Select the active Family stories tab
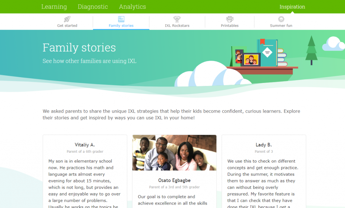Image resolution: width=345 pixels, height=208 pixels. [x=121, y=22]
